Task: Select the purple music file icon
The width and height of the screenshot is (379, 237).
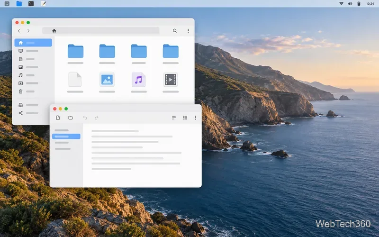Action: [139, 80]
